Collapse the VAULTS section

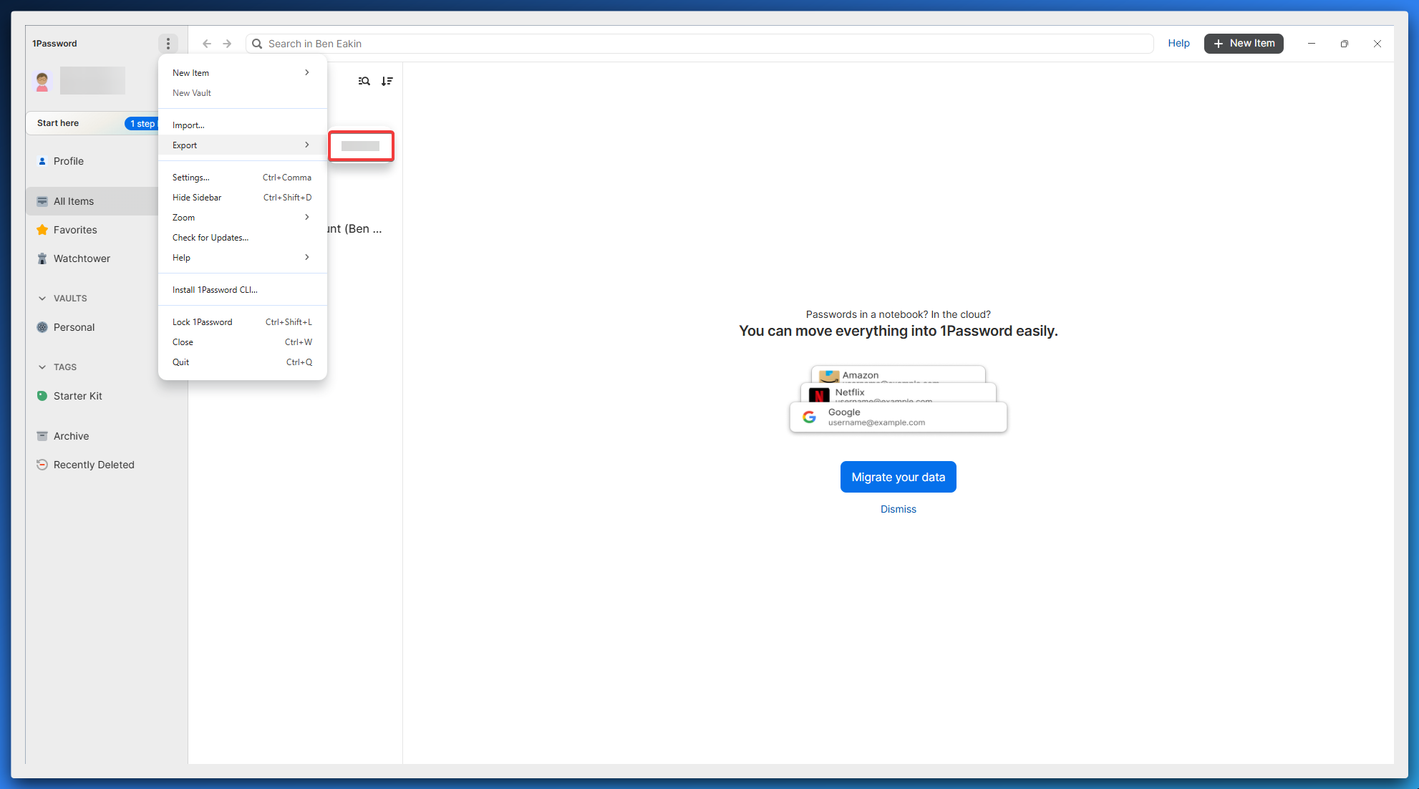[x=42, y=299]
